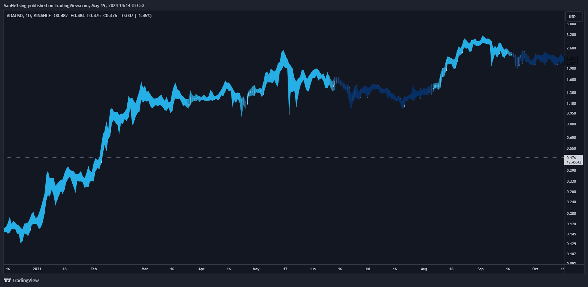588x287 pixels.
Task: Click the Jul label on time axis
Action: coord(367,269)
